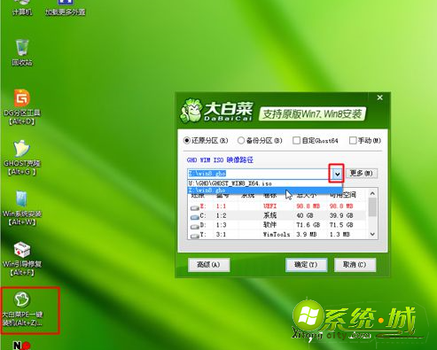This screenshot has width=437, height=350.
Task: Click the 可用空间 column header
Action: (343, 195)
